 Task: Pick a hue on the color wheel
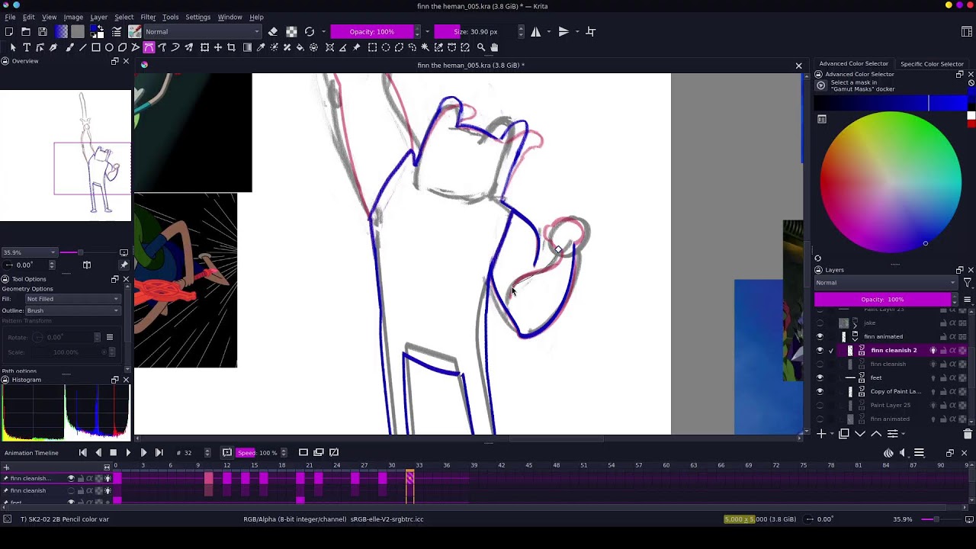(x=891, y=181)
